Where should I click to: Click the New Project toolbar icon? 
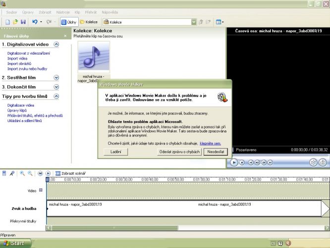(8, 22)
